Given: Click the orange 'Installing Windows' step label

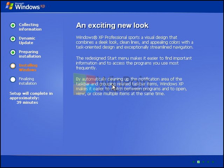Looking at the screenshot, I should 28,68.
